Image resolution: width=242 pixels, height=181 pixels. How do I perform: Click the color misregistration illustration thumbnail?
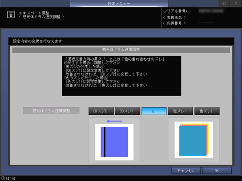(194, 140)
